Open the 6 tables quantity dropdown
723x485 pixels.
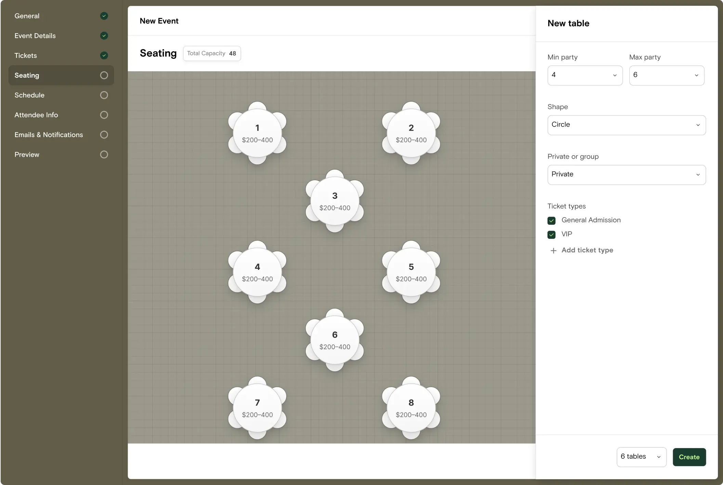pyautogui.click(x=641, y=457)
